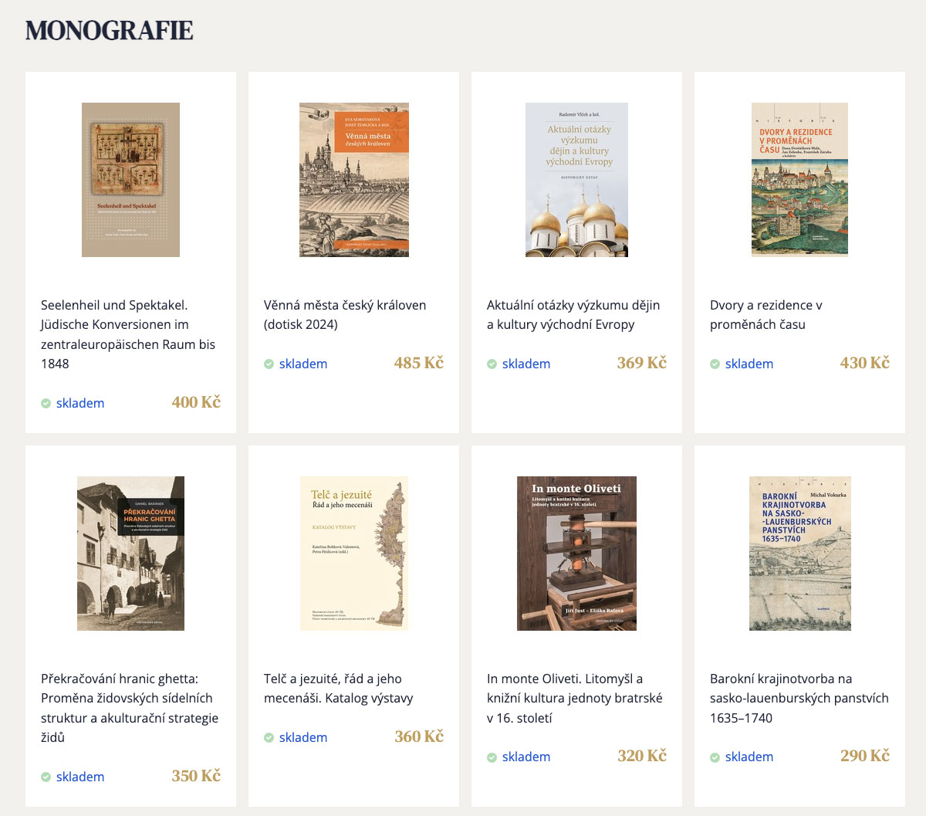Image resolution: width=926 pixels, height=816 pixels.
Task: Open the Telč a jezuité title link
Action: coord(338,689)
